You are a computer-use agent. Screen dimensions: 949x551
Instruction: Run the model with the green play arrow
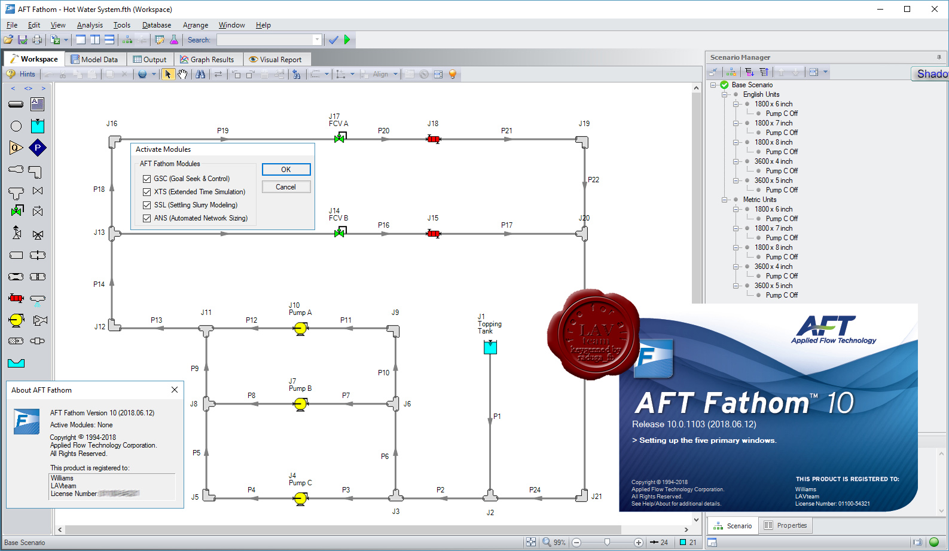pos(347,40)
